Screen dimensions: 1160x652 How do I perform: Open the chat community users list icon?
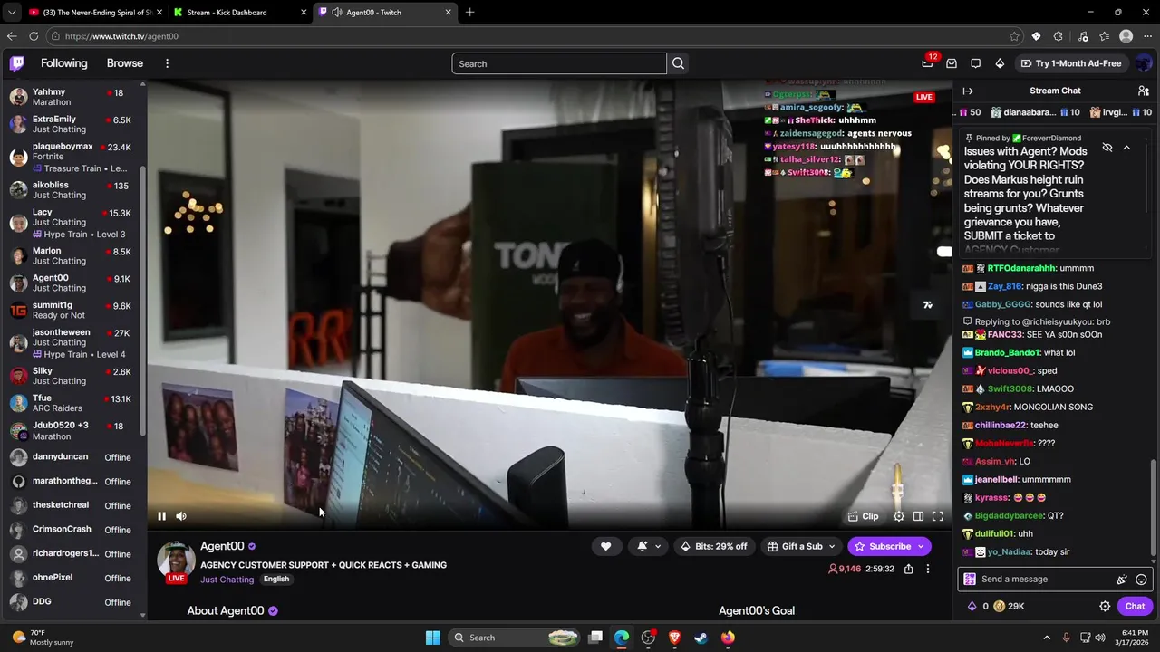tap(1144, 91)
